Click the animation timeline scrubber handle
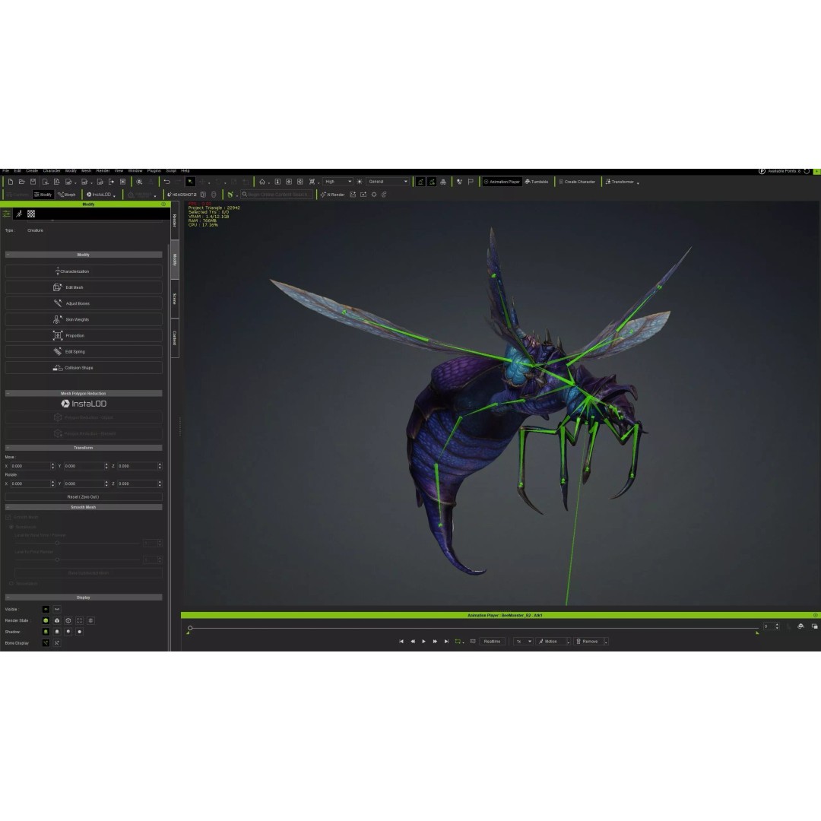Image resolution: width=821 pixels, height=821 pixels. coord(190,628)
